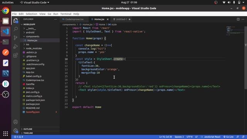The width and height of the screenshot is (247, 139).
Task: Change language mode JavaScript React
Action: (x=212, y=137)
